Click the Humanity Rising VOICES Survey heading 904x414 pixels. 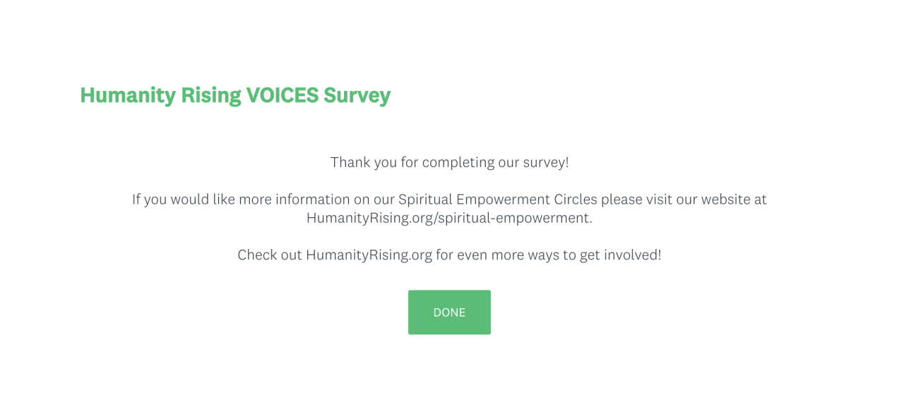(x=235, y=95)
